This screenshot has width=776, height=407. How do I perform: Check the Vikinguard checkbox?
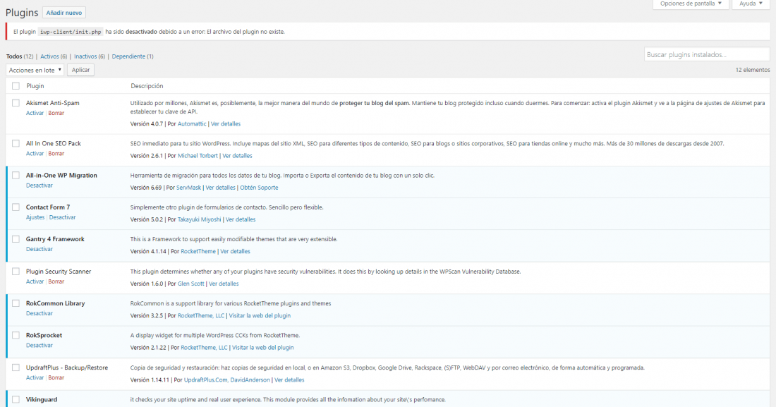pos(16,399)
